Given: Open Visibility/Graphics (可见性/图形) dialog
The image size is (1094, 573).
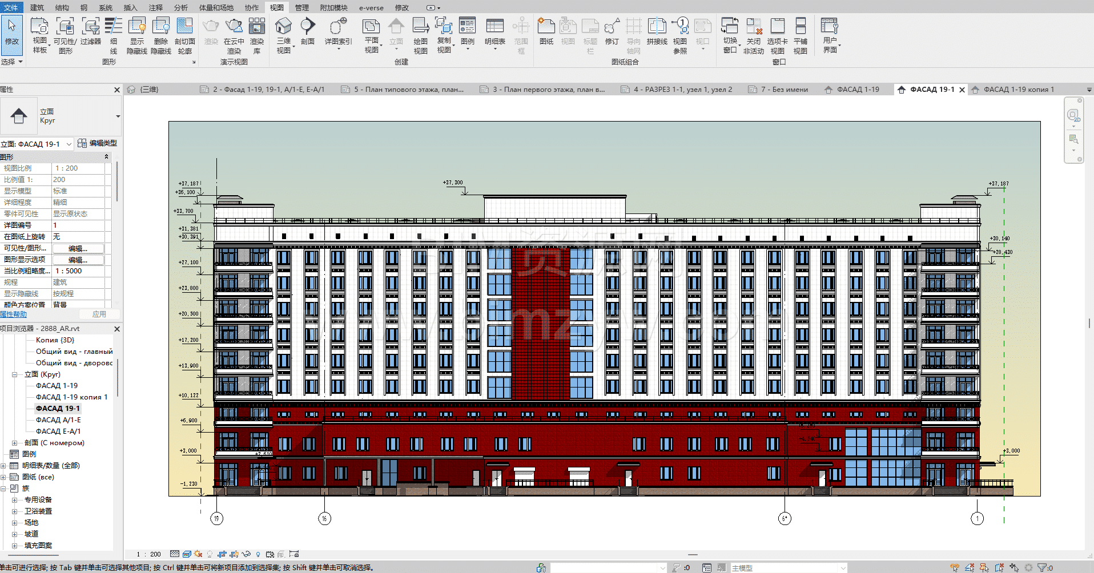Looking at the screenshot, I should click(65, 35).
